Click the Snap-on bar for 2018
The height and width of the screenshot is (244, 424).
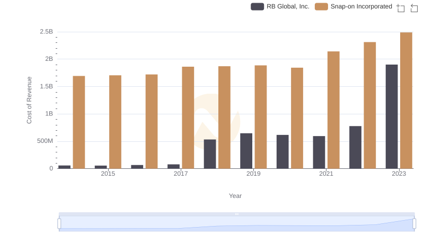click(x=224, y=118)
